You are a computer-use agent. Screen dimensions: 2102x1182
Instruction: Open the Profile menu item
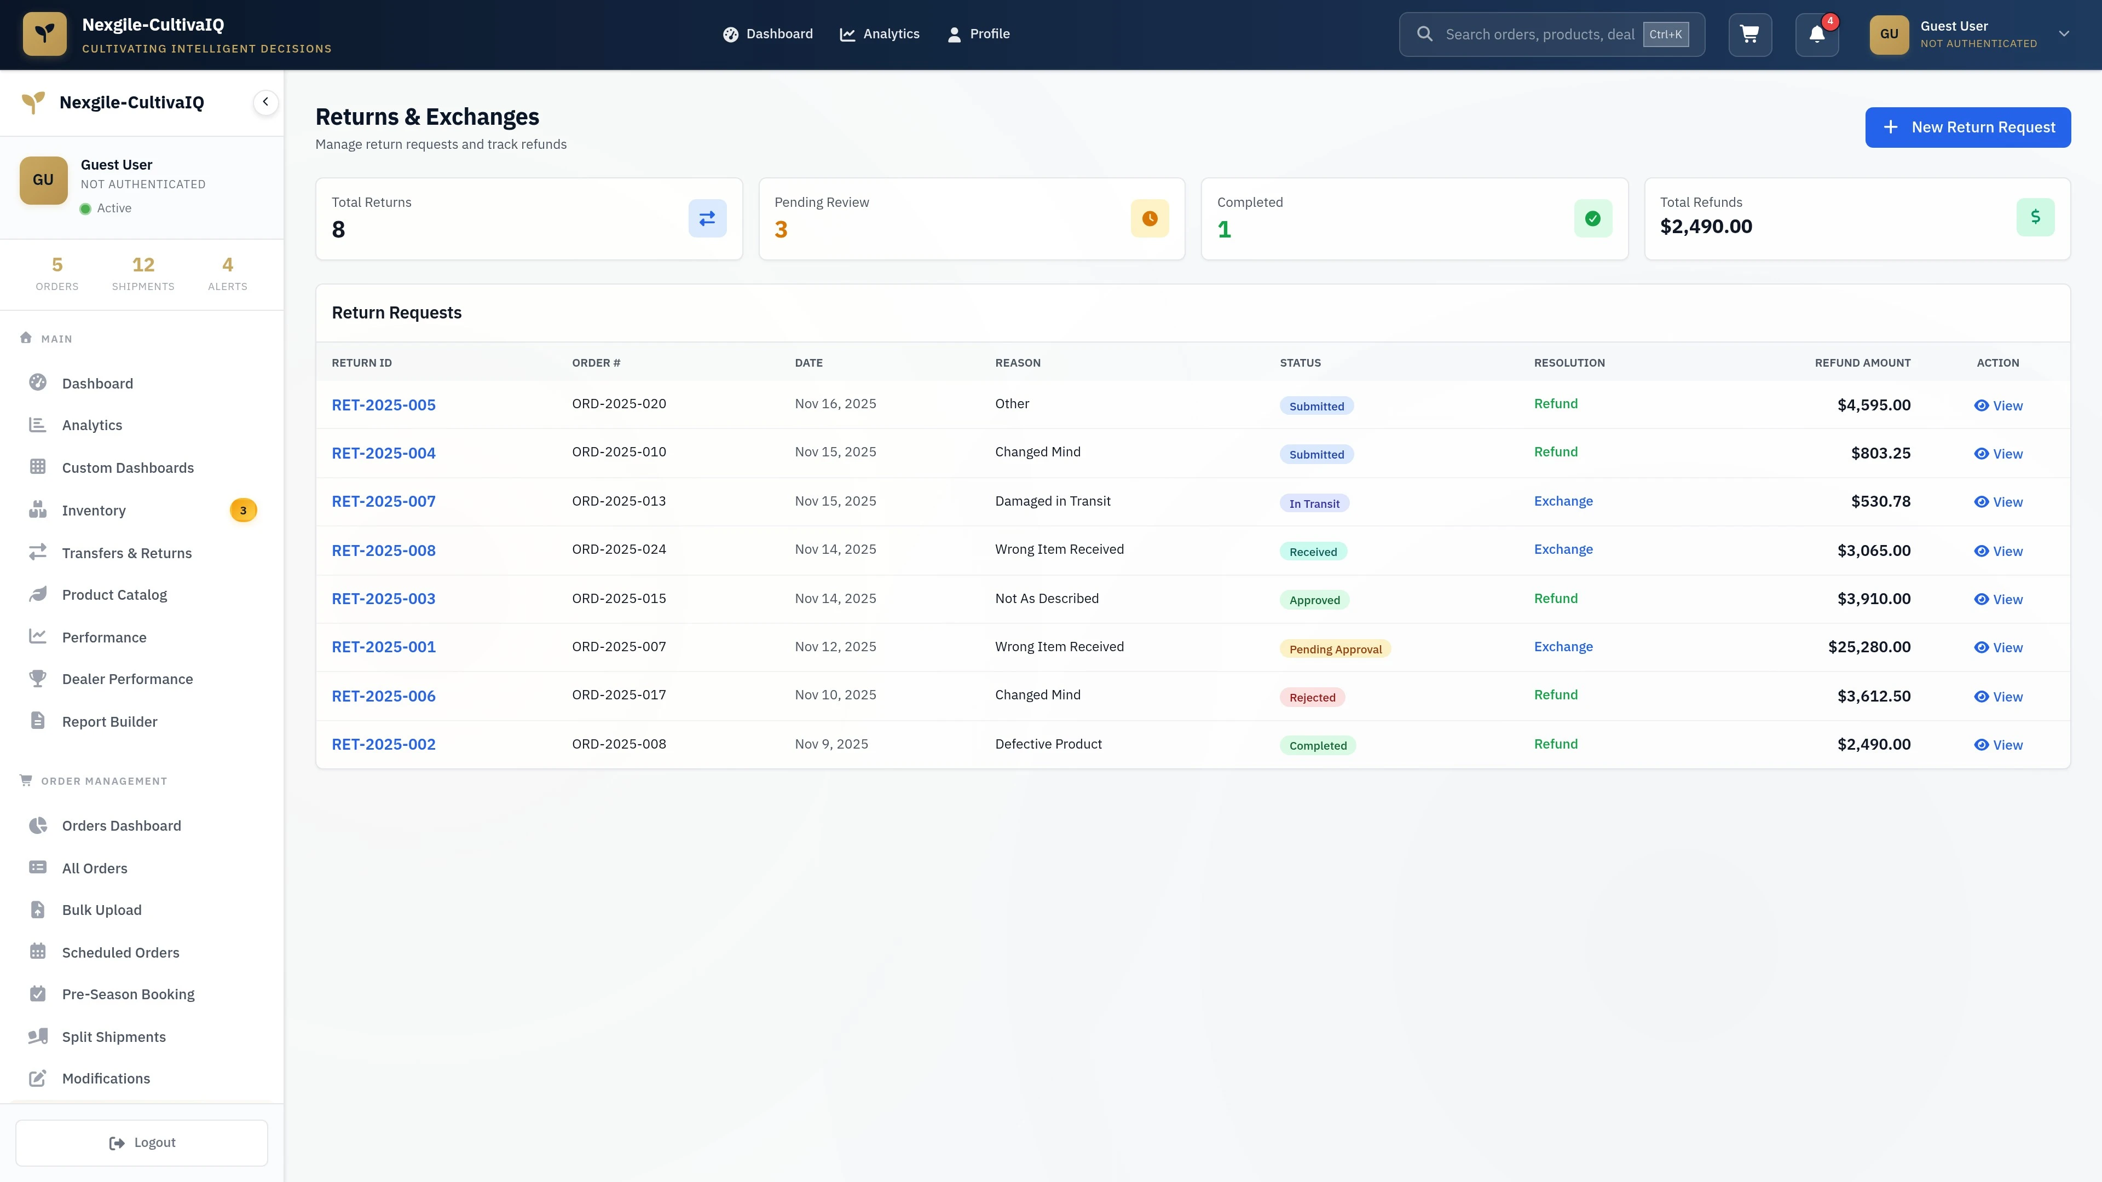click(978, 33)
